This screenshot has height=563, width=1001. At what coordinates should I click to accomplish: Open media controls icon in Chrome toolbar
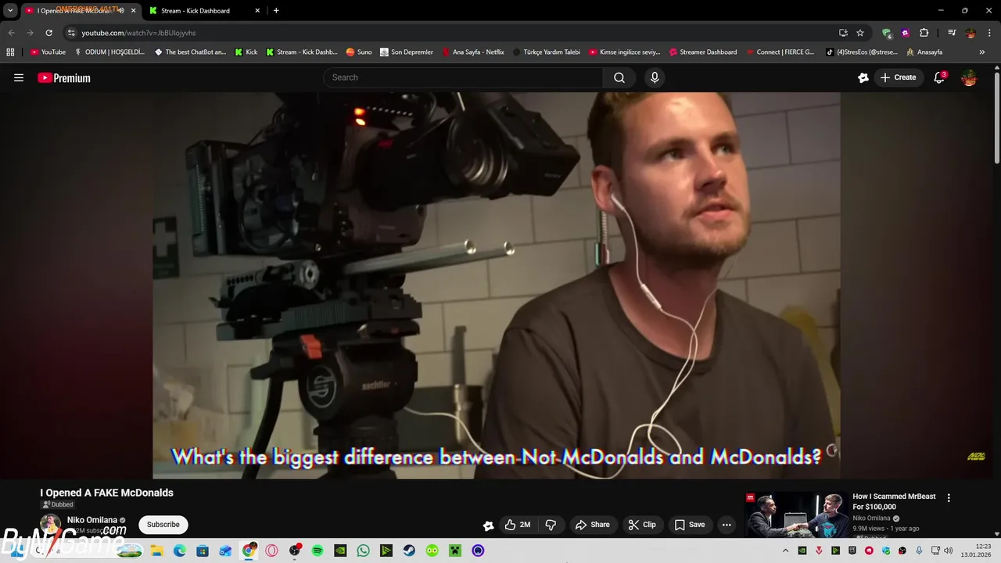[952, 33]
